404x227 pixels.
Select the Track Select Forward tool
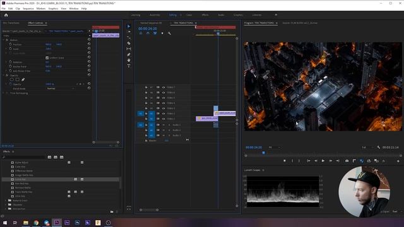tap(129, 32)
